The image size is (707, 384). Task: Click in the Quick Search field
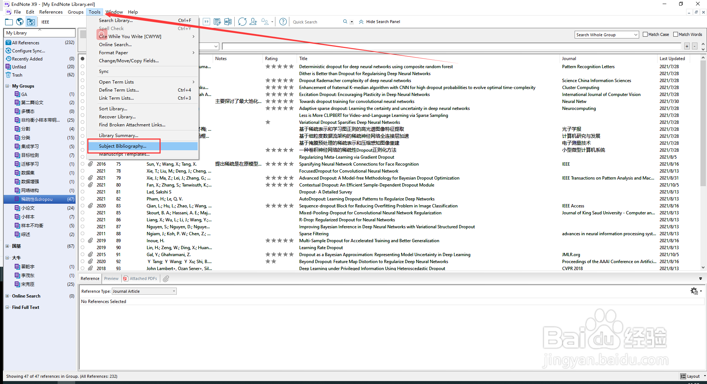click(x=316, y=22)
